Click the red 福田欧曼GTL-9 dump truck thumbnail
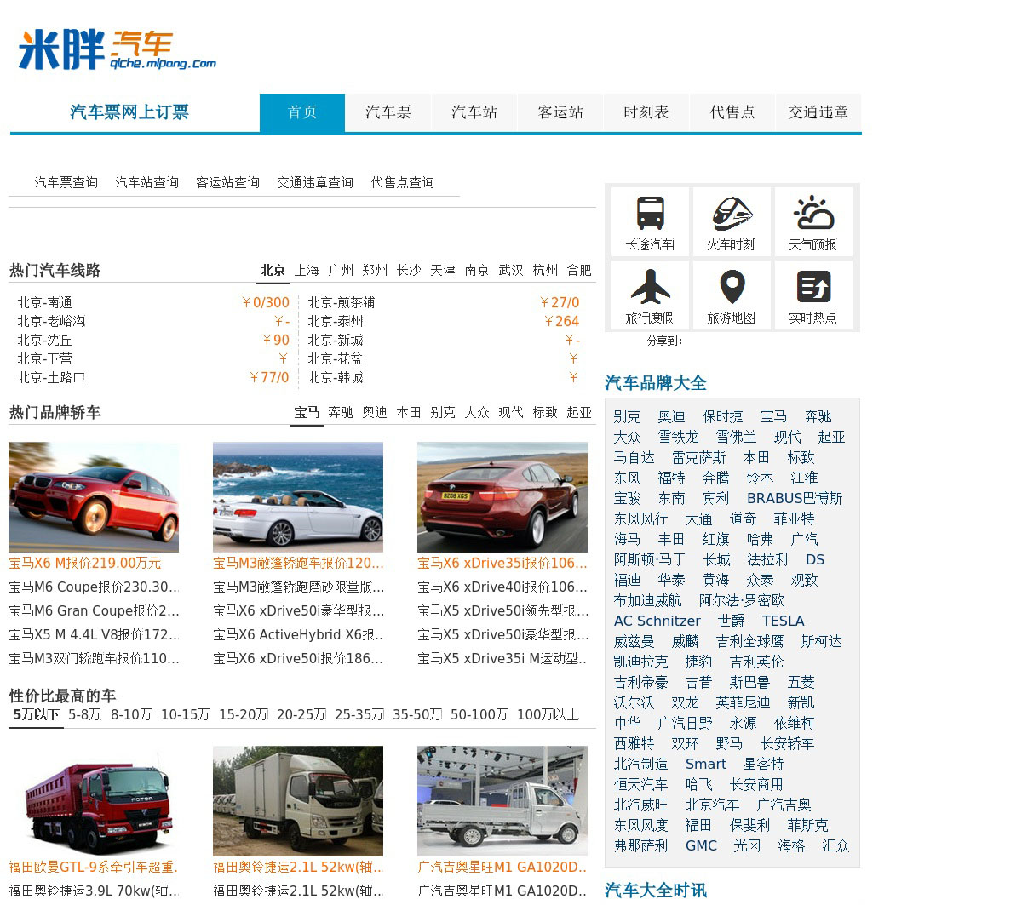The width and height of the screenshot is (1022, 905). coord(94,801)
